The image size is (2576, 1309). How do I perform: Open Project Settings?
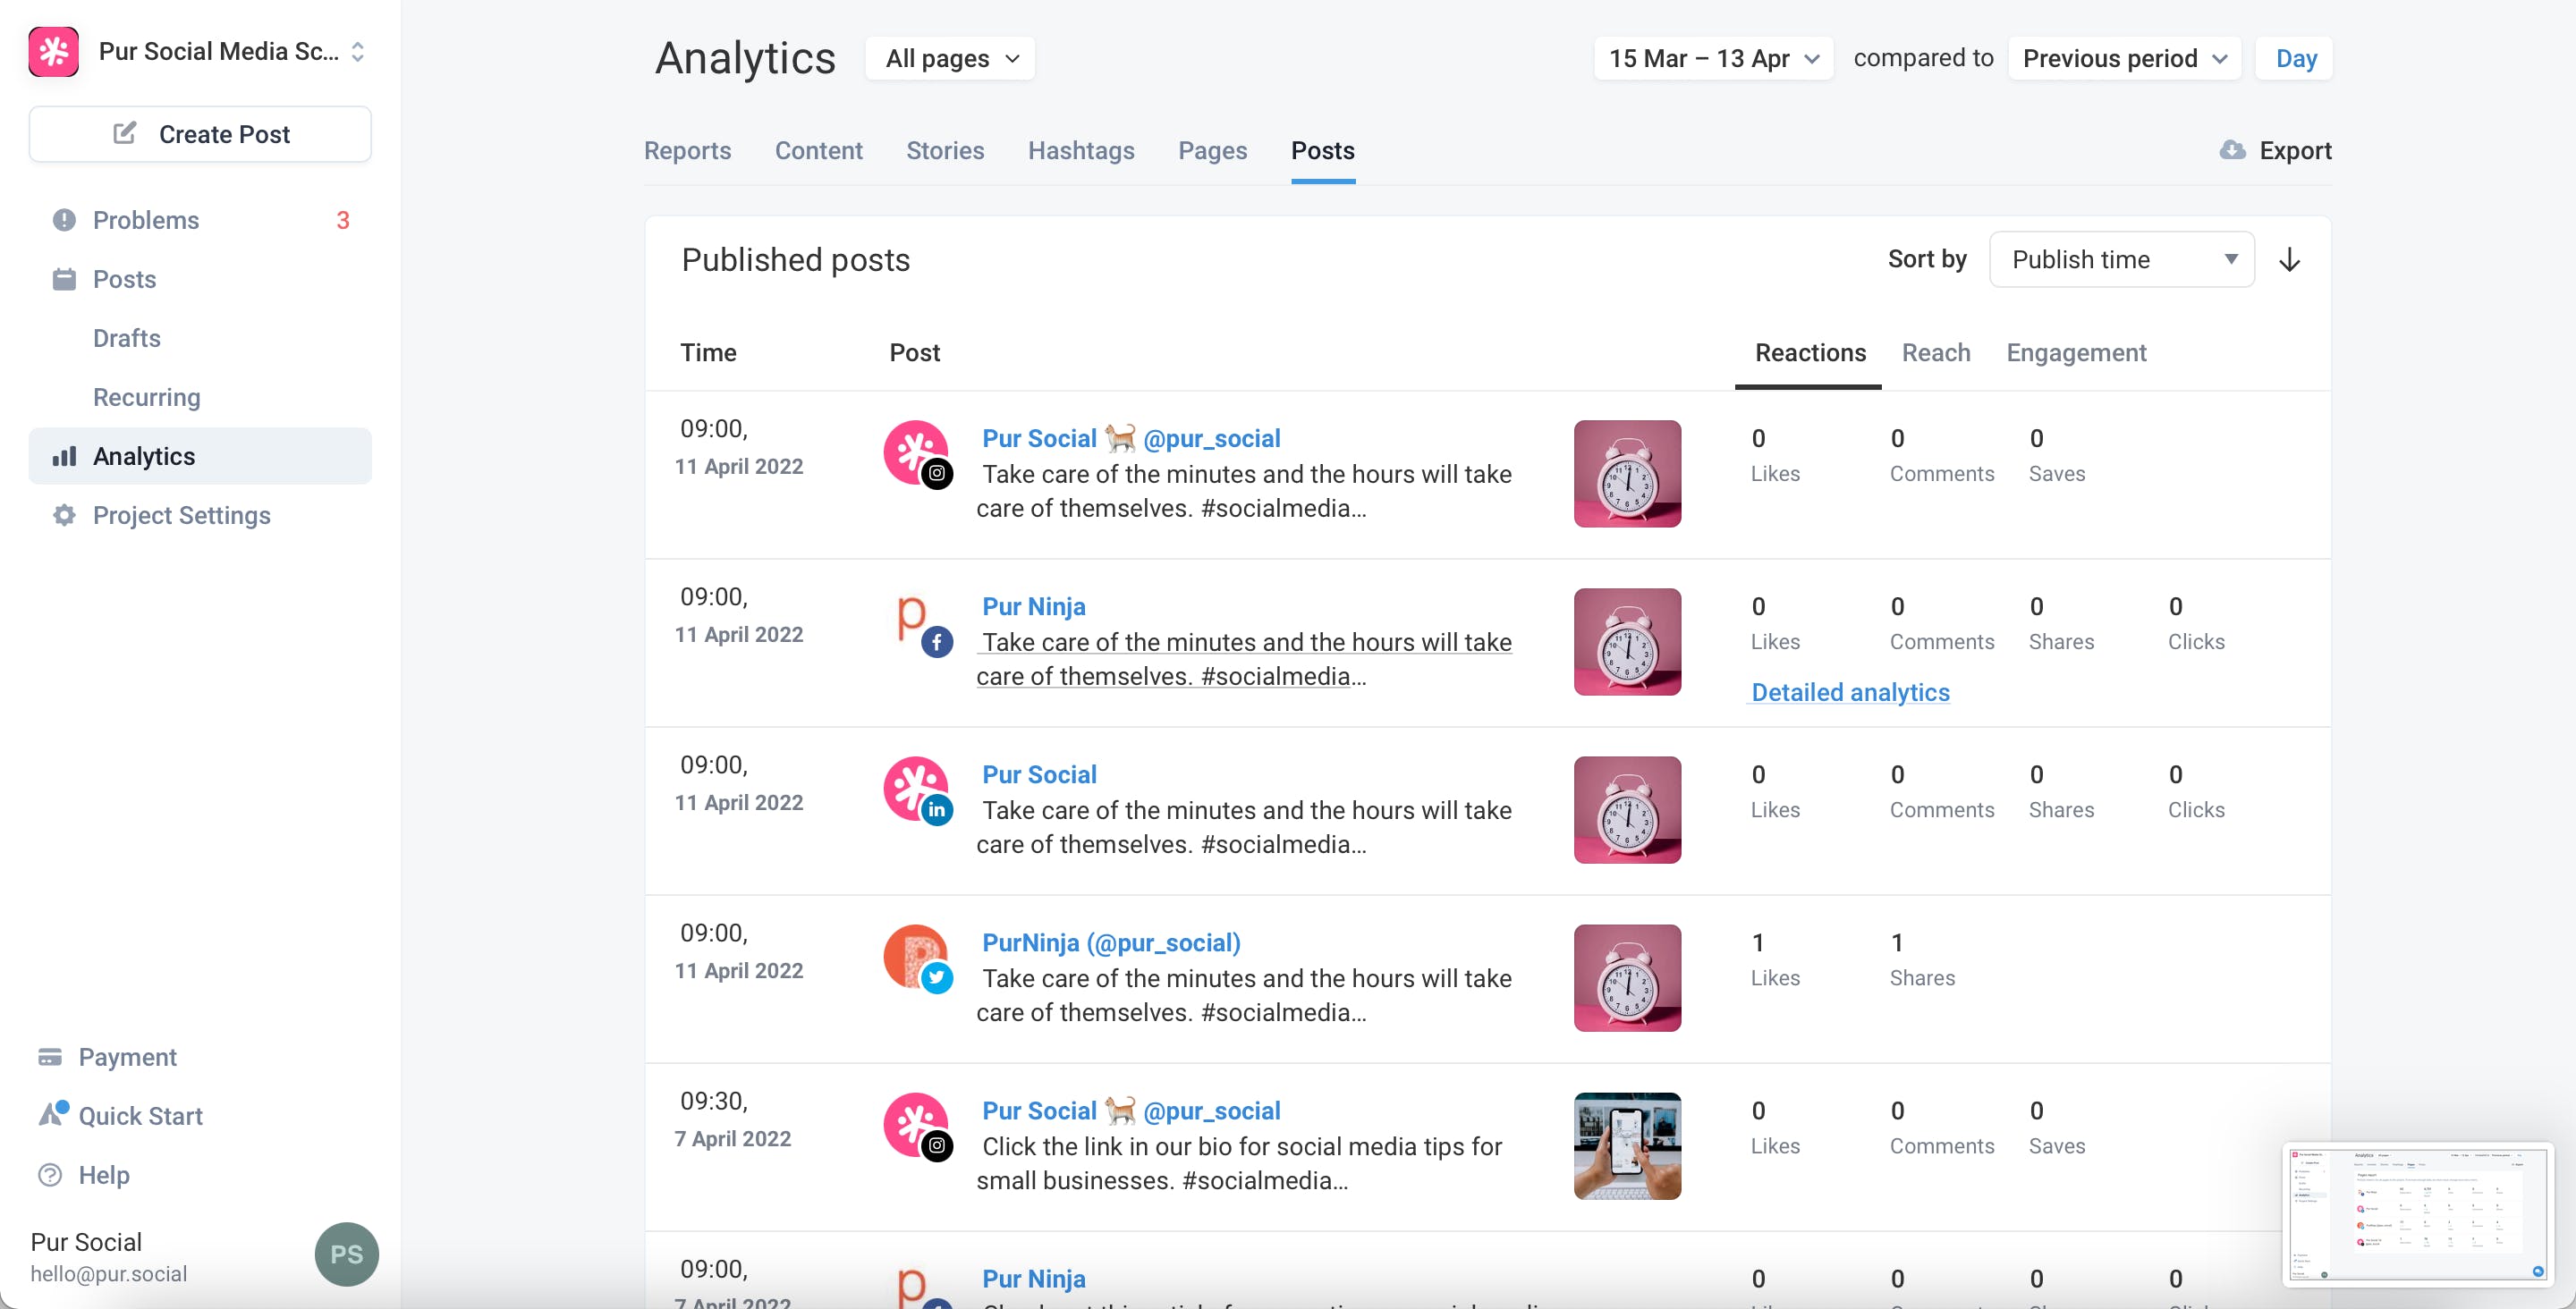click(x=182, y=515)
